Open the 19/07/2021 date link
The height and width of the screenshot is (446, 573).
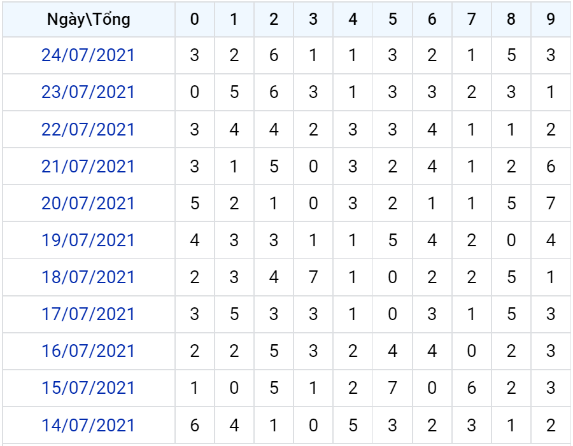click(88, 240)
